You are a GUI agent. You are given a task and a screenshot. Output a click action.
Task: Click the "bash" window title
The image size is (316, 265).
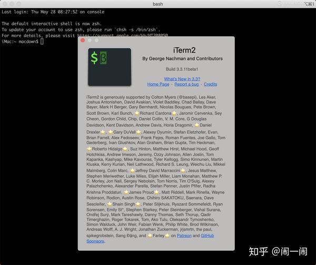pyautogui.click(x=158, y=4)
